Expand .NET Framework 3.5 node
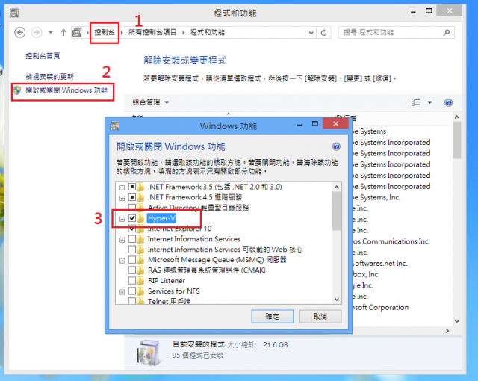 pos(122,188)
